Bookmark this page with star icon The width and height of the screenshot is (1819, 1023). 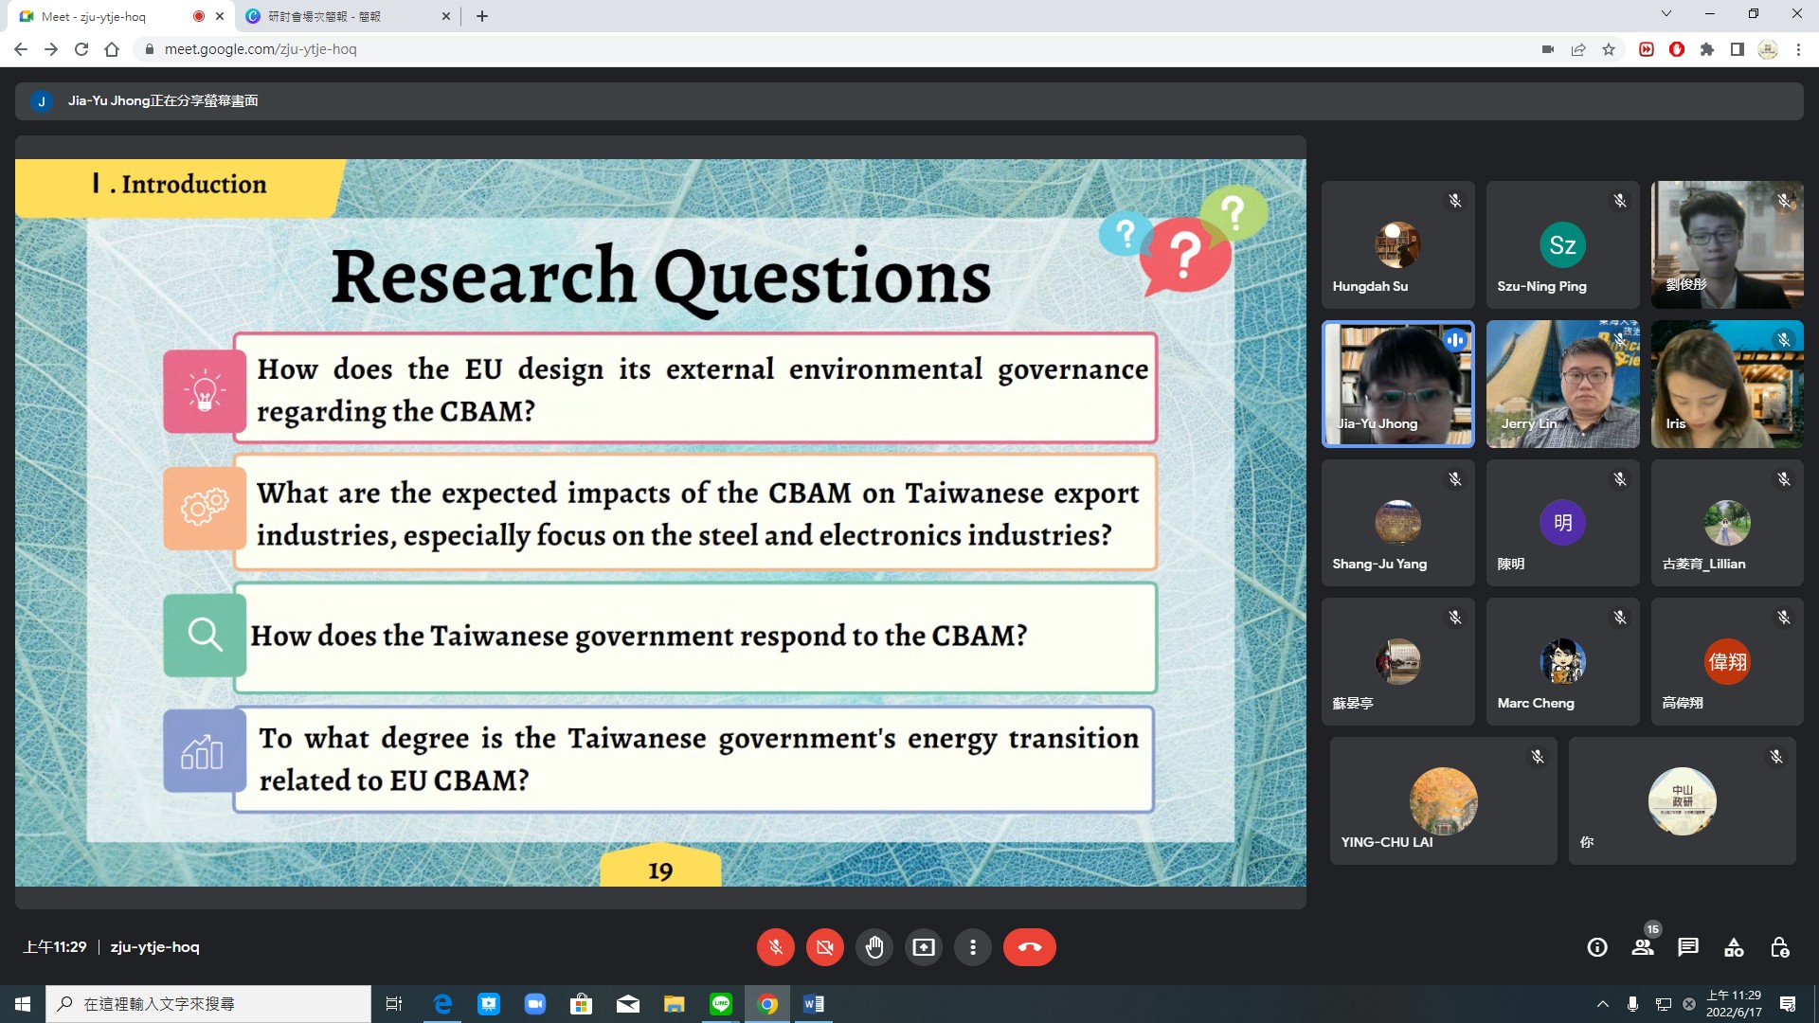pyautogui.click(x=1609, y=49)
